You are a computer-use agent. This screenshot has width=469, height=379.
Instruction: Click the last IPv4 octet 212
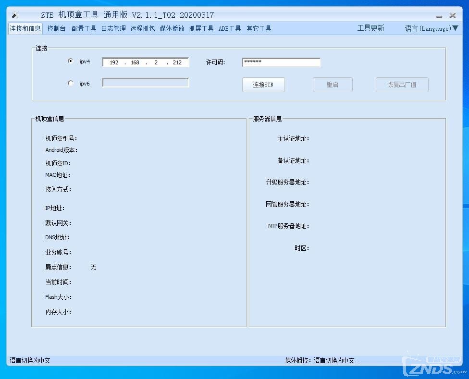coord(177,62)
